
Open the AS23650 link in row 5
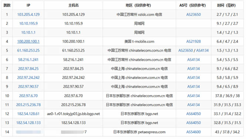[185, 50]
